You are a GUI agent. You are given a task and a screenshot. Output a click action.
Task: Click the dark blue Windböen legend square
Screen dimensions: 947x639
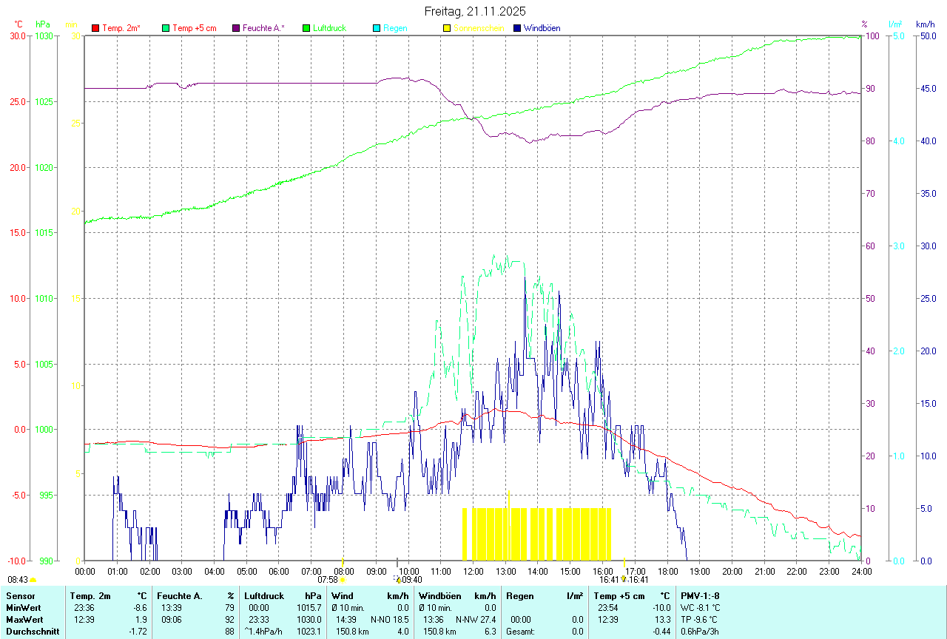coord(517,28)
